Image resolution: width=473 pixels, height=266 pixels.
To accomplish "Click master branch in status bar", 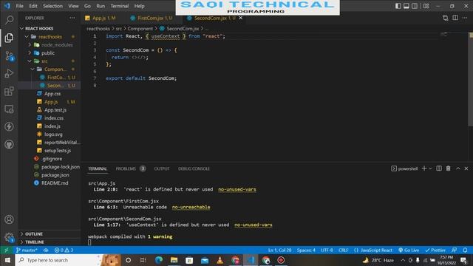I will tap(27, 250).
